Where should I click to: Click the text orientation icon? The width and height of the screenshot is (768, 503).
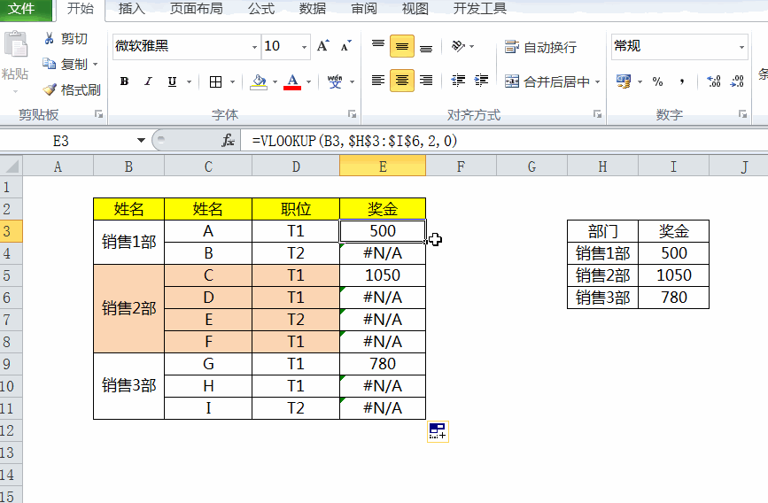pos(459,46)
